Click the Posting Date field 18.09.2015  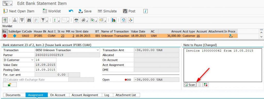point(45,70)
